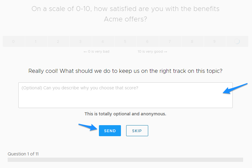Click the blue SEND button

[x=110, y=131]
